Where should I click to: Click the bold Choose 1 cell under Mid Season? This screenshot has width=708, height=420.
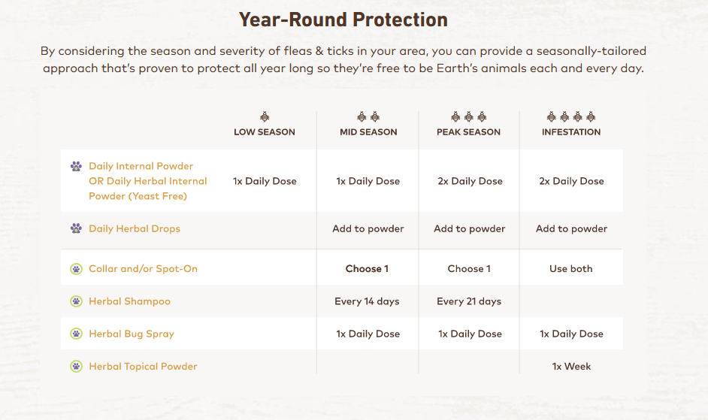click(x=368, y=268)
